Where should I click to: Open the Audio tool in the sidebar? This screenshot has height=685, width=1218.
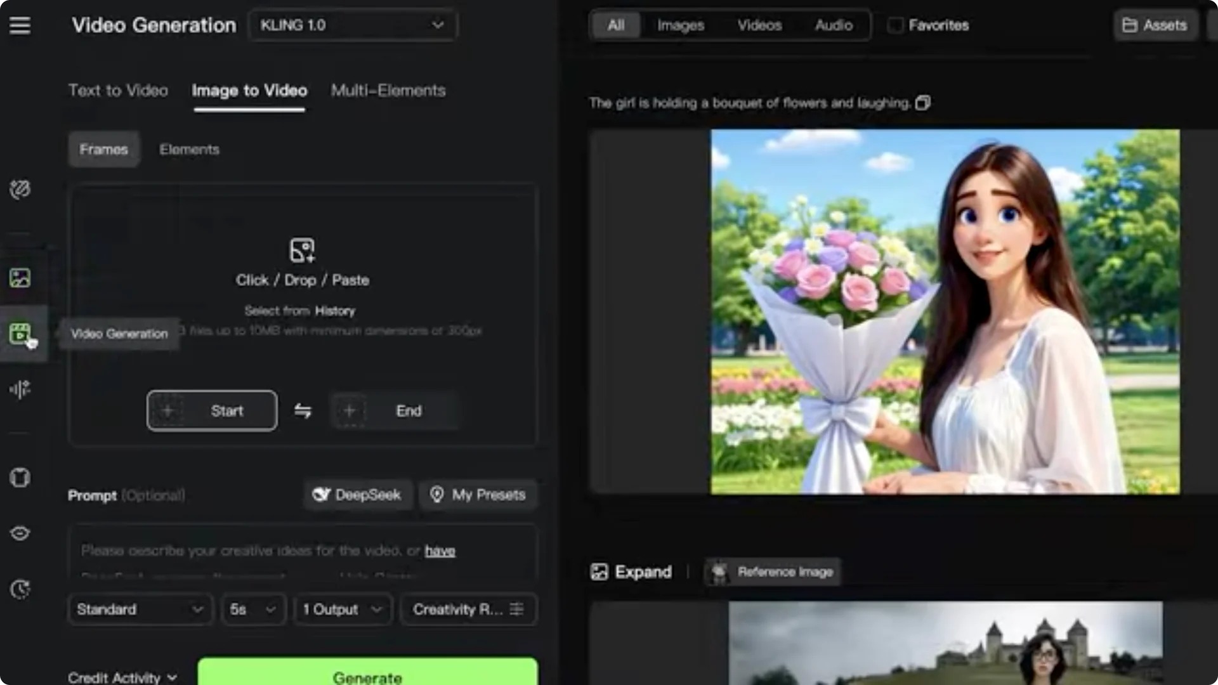pos(20,389)
